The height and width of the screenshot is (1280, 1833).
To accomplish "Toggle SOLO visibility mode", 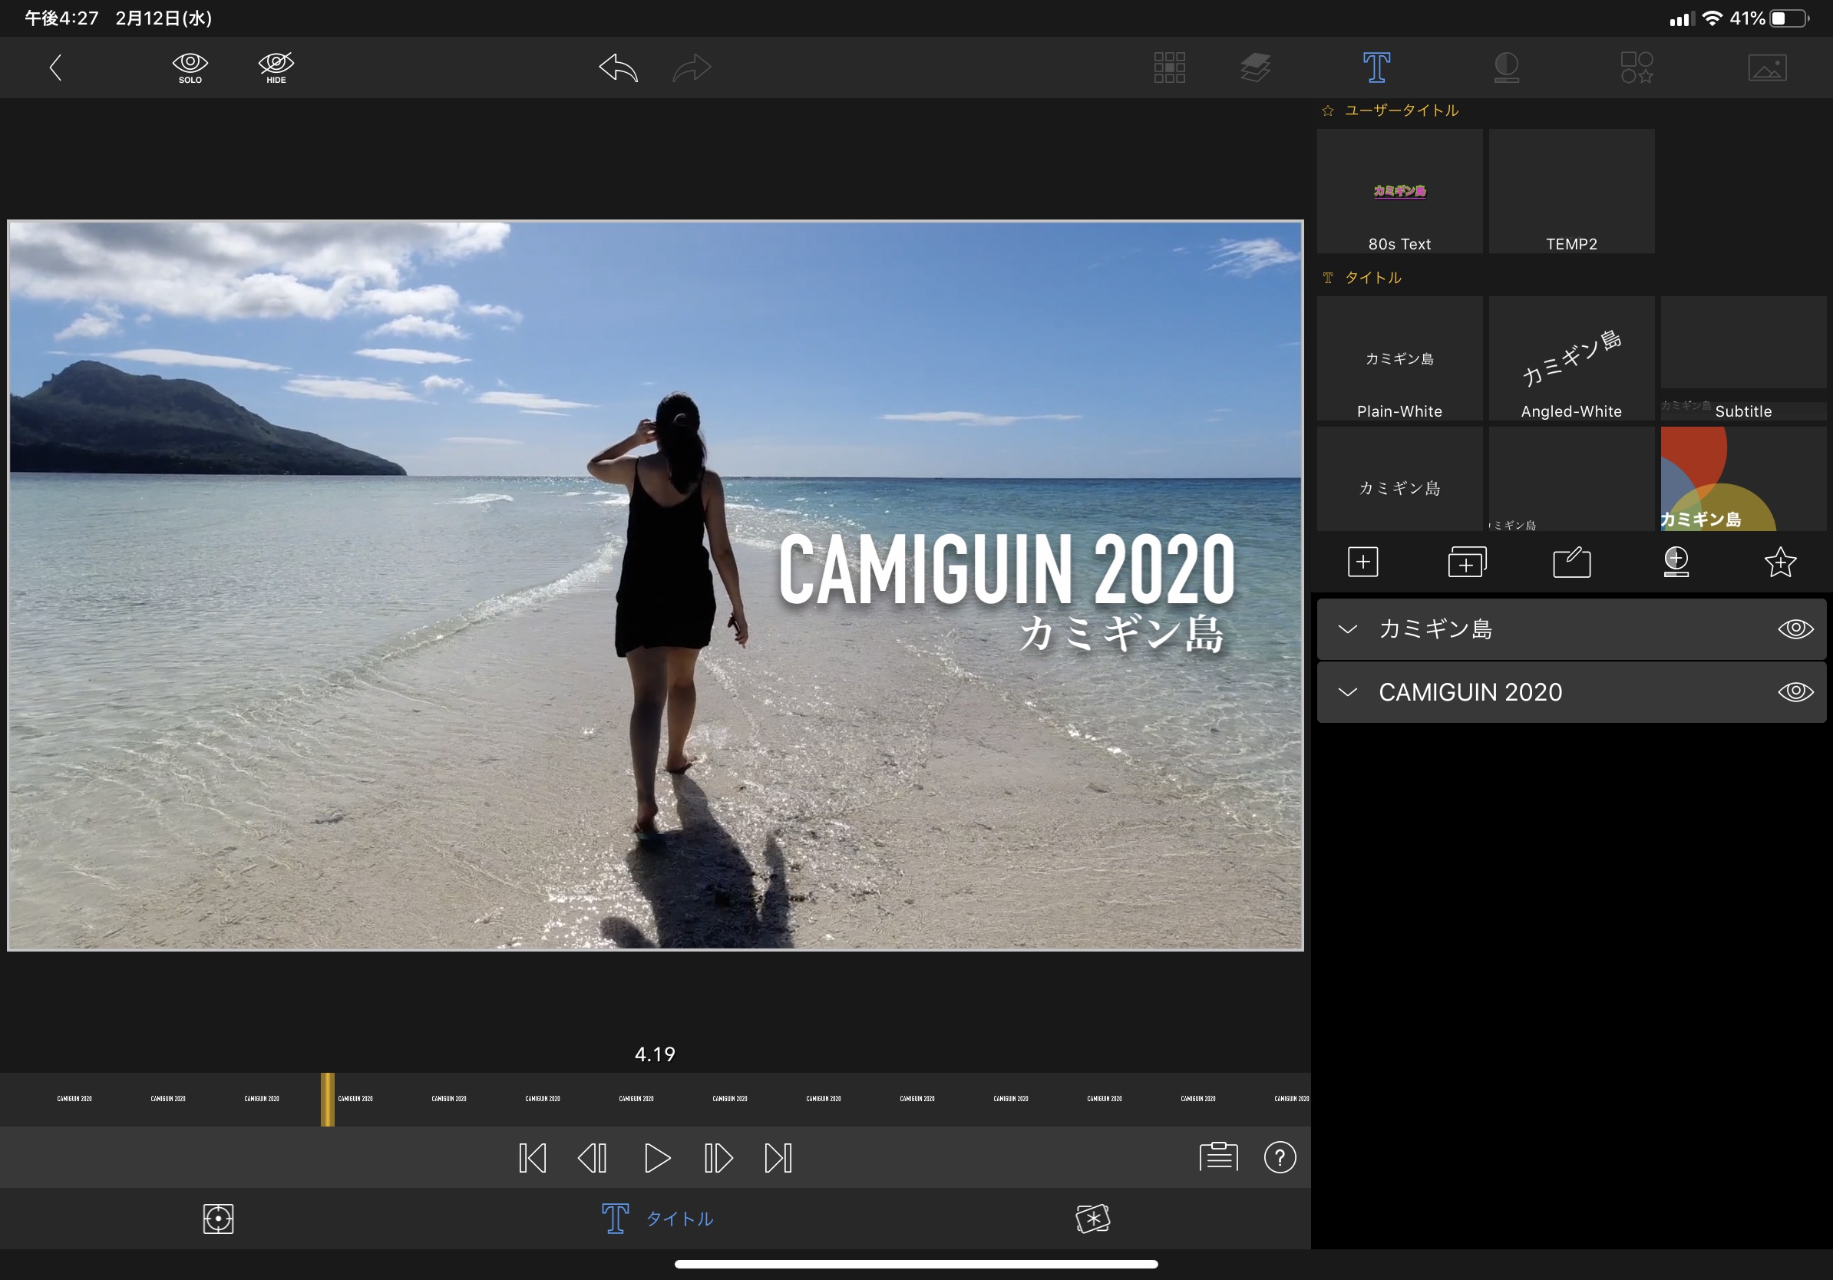I will pos(190,68).
